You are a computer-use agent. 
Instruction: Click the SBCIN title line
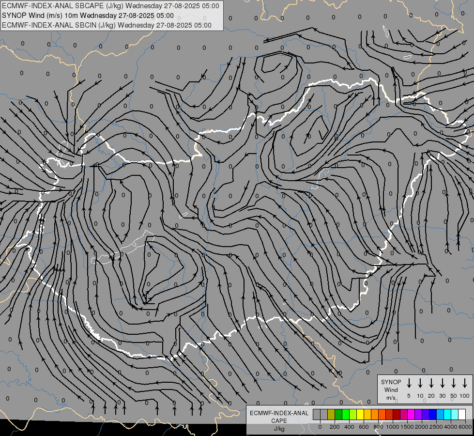(107, 25)
